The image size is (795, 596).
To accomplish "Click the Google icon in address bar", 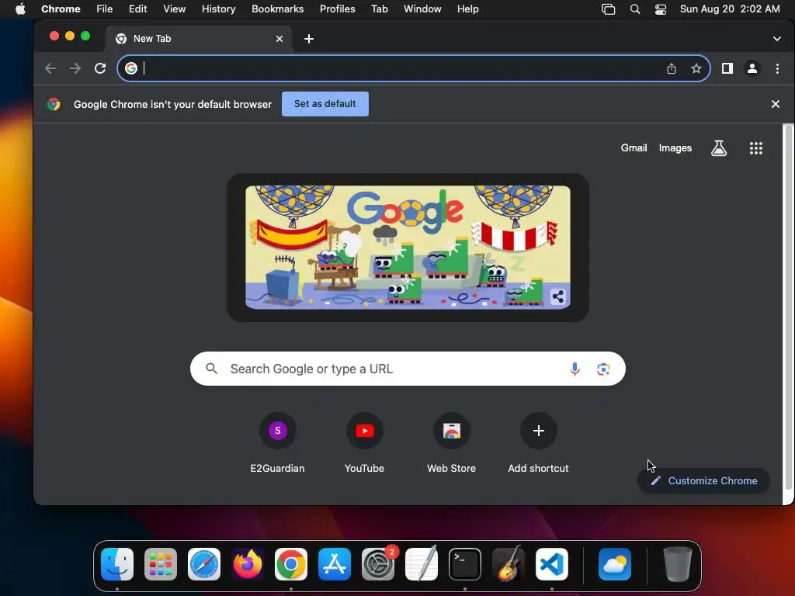I will [x=131, y=68].
